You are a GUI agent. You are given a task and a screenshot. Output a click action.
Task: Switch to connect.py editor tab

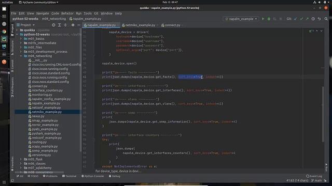pos(172,25)
